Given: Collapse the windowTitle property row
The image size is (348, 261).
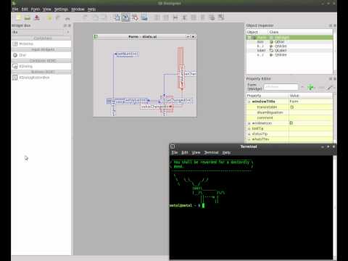Looking at the screenshot, I should (249, 101).
